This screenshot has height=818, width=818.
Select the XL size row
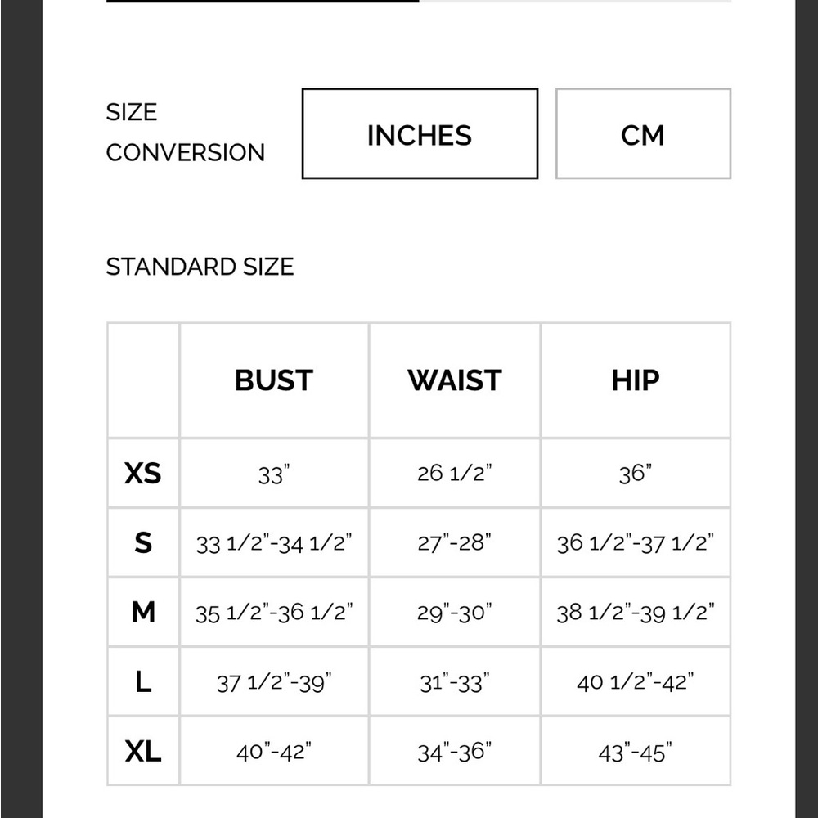pyautogui.click(x=142, y=750)
